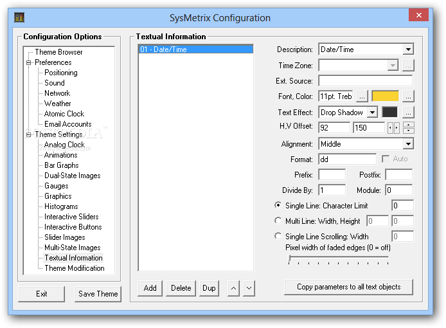Click the Module input field
Viewport: 446px width, 328px height.
coord(399,190)
